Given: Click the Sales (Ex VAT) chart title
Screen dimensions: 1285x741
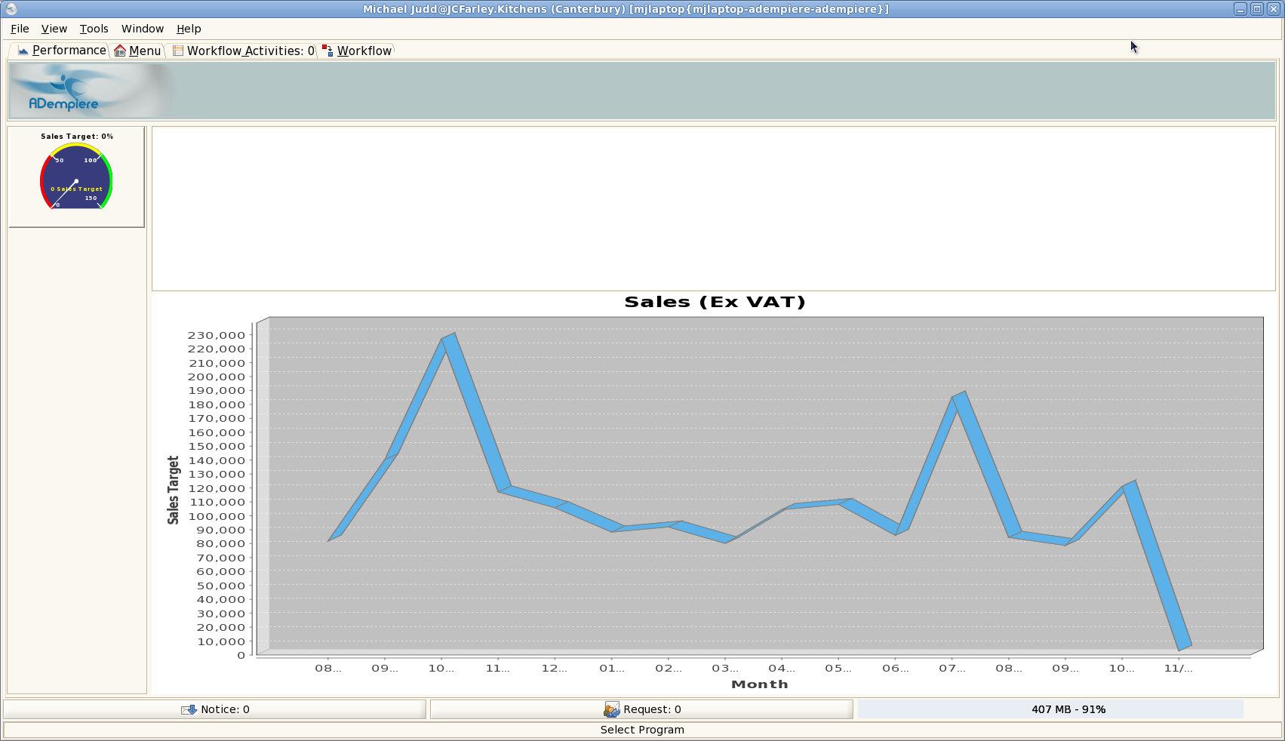Looking at the screenshot, I should click(x=715, y=302).
